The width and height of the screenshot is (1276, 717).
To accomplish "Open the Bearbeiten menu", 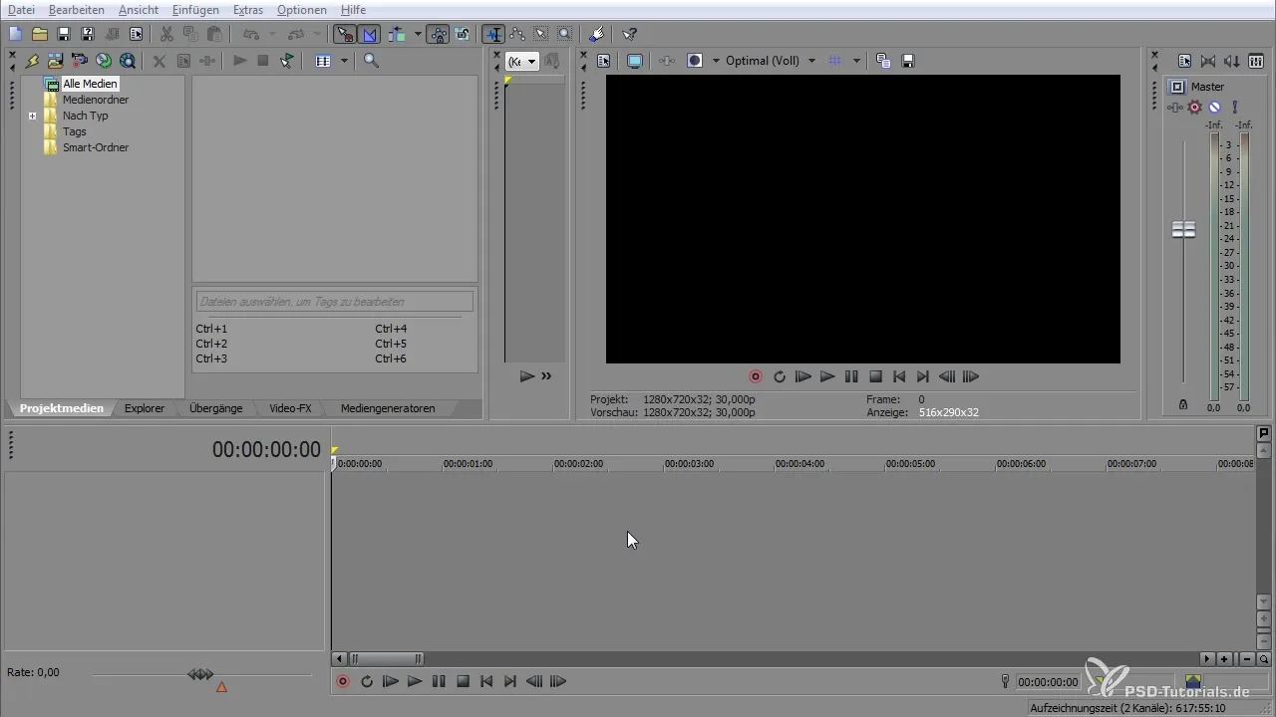I will tap(76, 10).
